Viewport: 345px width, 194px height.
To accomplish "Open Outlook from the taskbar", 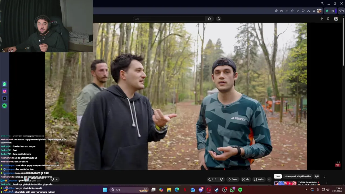I will pos(193,190).
